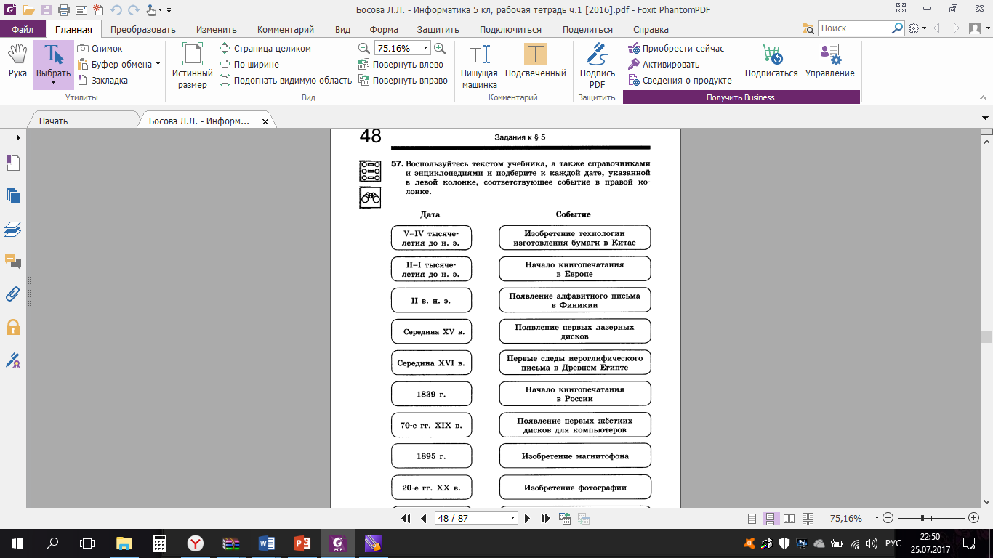Open zoom percentage 75,16% combo box
Screen dimensions: 993x558
click(402, 48)
